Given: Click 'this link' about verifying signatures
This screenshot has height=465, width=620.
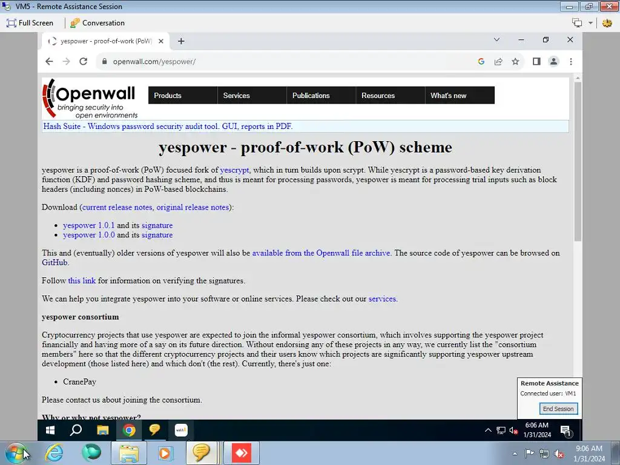Looking at the screenshot, I should coord(82,281).
